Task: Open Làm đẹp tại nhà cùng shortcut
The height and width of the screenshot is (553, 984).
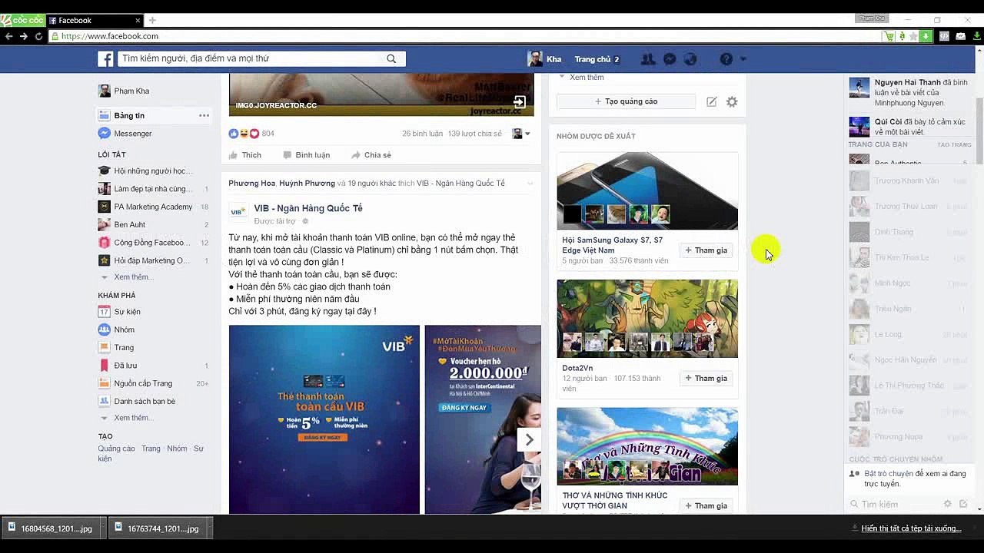Action: coord(154,189)
